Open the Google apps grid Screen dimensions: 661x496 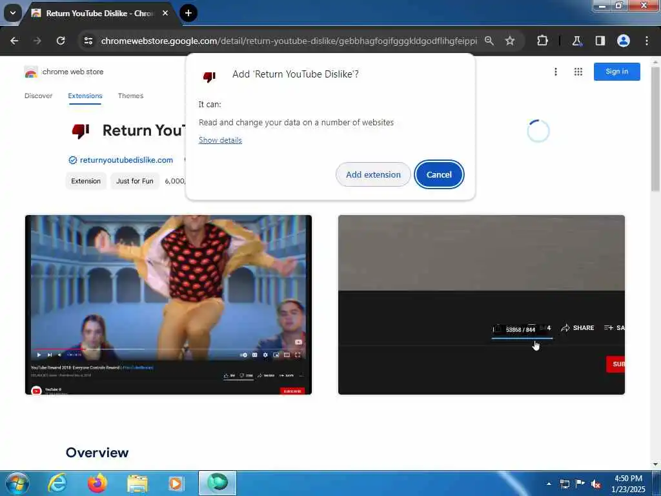[x=578, y=72]
